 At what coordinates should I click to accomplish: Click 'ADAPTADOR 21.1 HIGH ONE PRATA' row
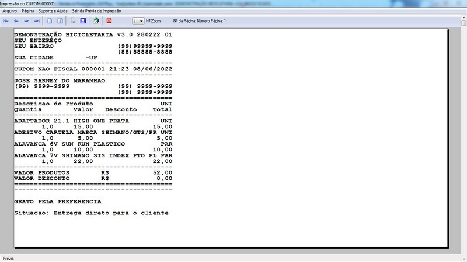93,121
